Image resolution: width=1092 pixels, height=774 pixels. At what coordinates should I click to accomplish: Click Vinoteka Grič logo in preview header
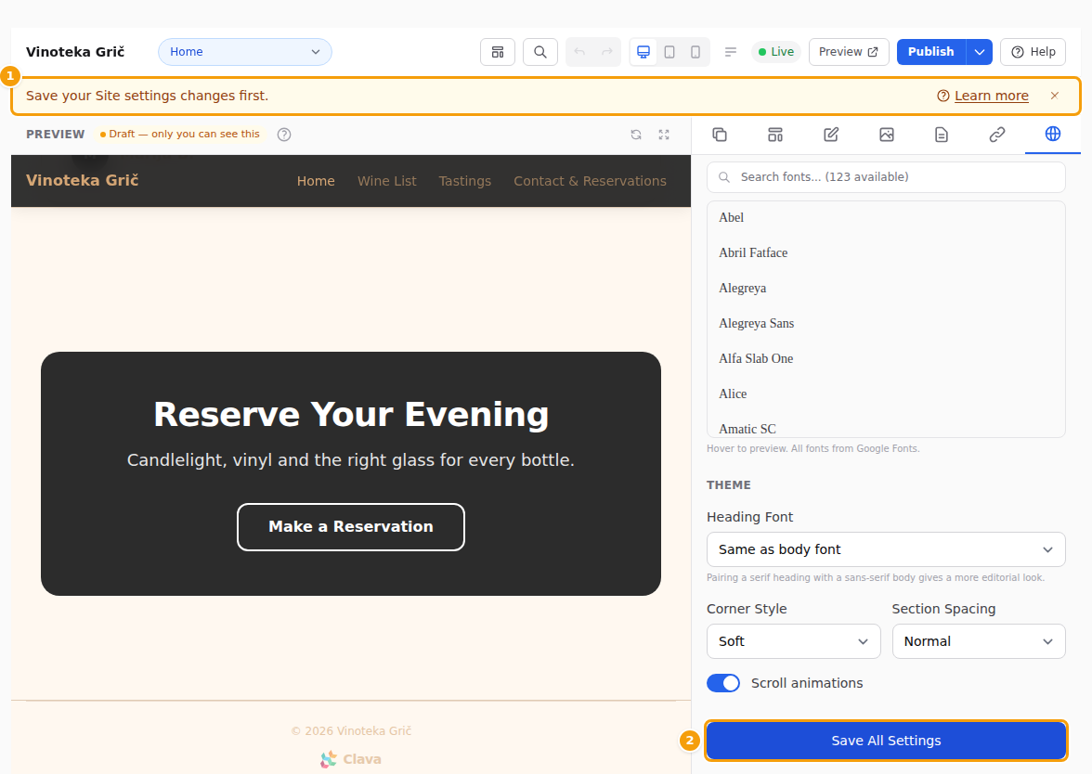coord(82,180)
